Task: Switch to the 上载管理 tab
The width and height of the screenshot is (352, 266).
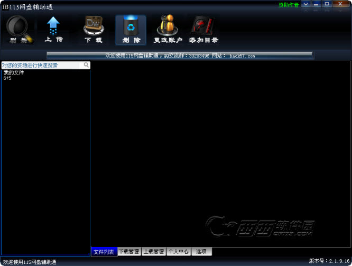Action: point(154,252)
